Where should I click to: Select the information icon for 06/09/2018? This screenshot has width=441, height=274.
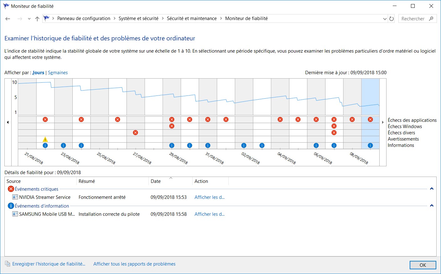316,145
